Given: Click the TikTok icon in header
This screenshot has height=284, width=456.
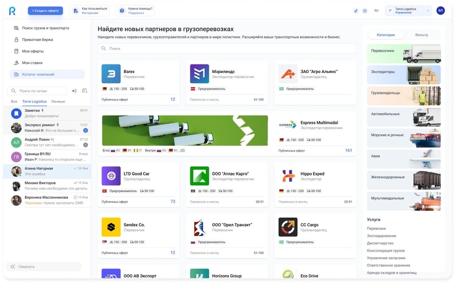Looking at the screenshot, I should click(x=356, y=11).
